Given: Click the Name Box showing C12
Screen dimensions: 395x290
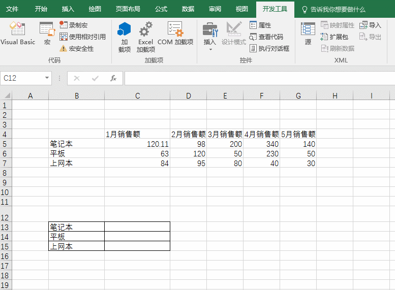Looking at the screenshot, I should click(x=22, y=78).
